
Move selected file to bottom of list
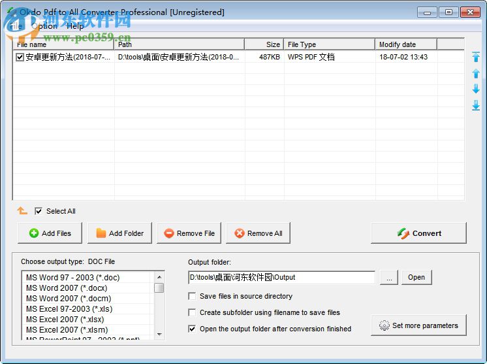(475, 105)
